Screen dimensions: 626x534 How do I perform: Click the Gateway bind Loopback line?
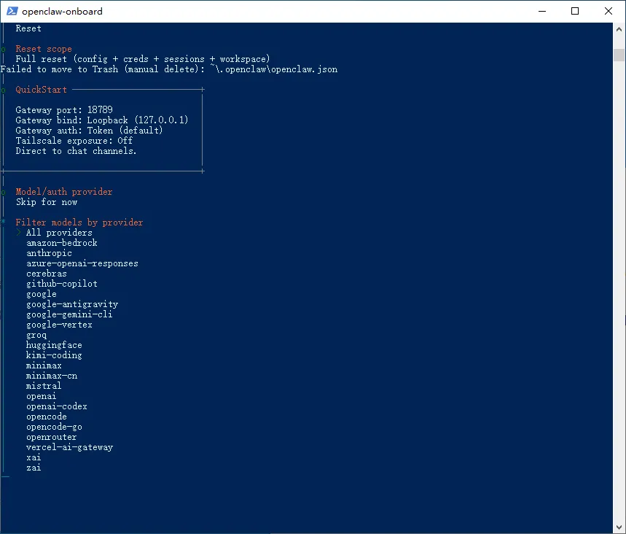point(102,120)
